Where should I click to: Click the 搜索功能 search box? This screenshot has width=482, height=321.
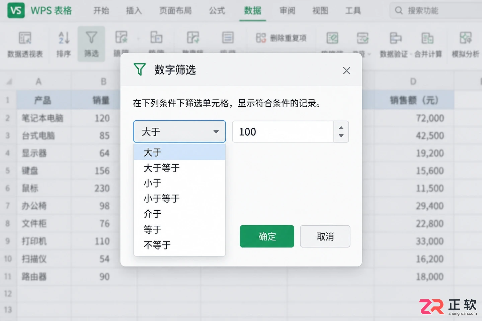435,11
